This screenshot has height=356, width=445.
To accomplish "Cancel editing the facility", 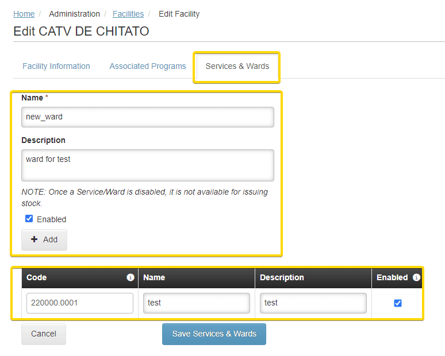I will pyautogui.click(x=44, y=334).
